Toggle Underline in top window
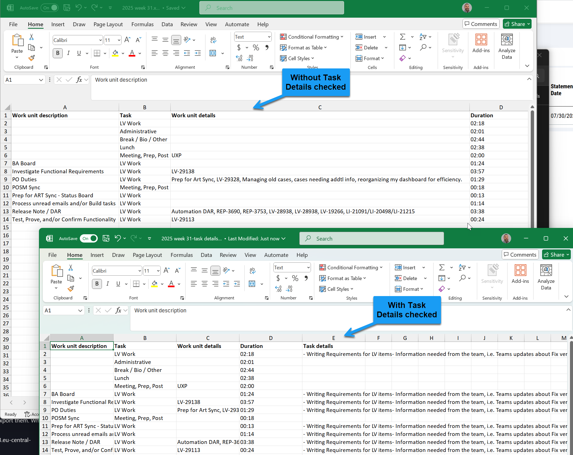Screen dimensions: 573x455 [79, 53]
